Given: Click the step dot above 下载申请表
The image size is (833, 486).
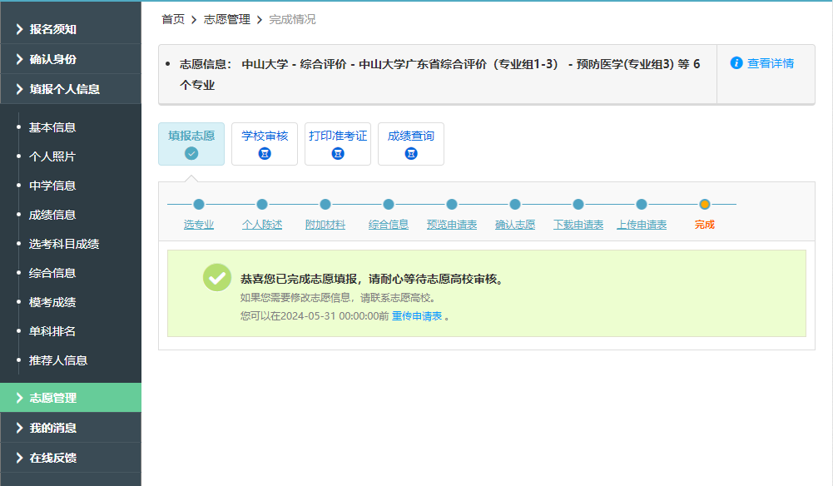Looking at the screenshot, I should tap(578, 204).
